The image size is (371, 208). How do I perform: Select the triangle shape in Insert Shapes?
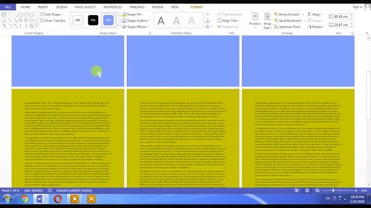[x=4, y=20]
